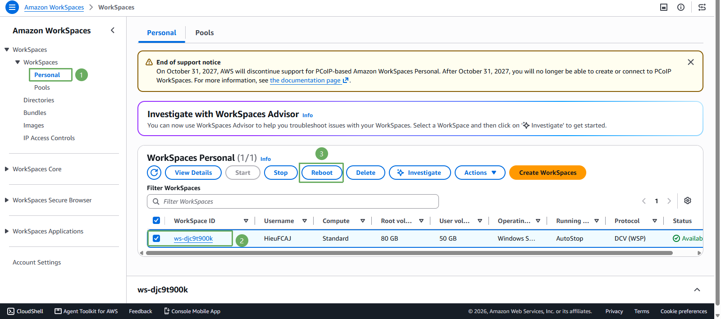Switch to the Personal tab
This screenshot has width=721, height=319.
tap(161, 32)
